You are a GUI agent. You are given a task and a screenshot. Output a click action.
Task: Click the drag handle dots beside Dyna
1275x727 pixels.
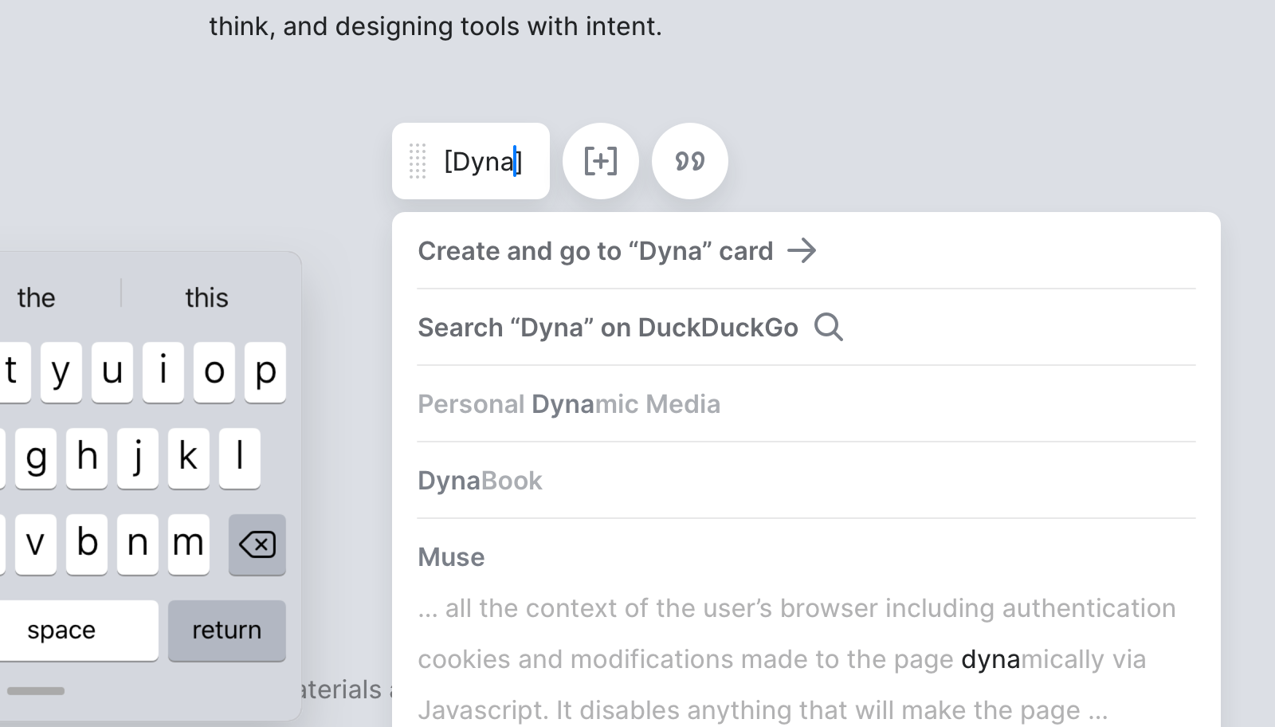coord(418,161)
